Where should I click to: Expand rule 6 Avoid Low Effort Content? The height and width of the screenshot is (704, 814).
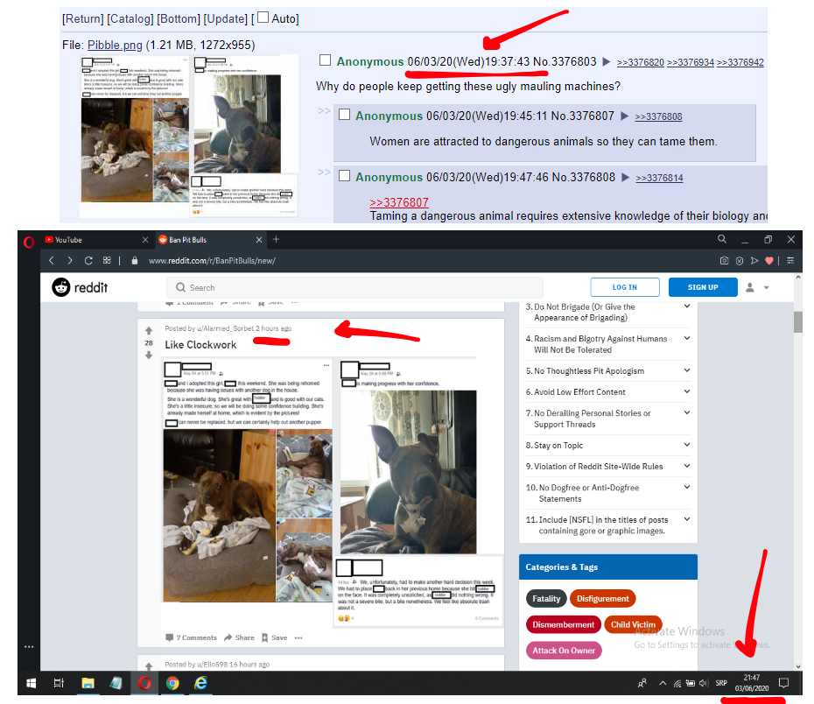pyautogui.click(x=687, y=391)
